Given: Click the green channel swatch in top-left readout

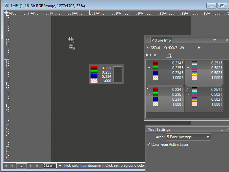Looking at the screenshot, I should 155,68.
